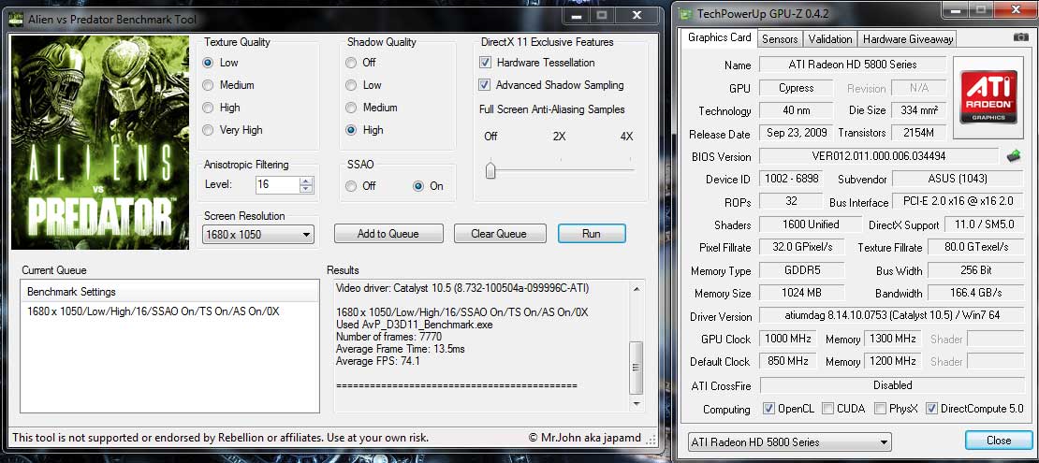Minimize the Benchmark Tool window
1039x463 pixels.
point(578,15)
